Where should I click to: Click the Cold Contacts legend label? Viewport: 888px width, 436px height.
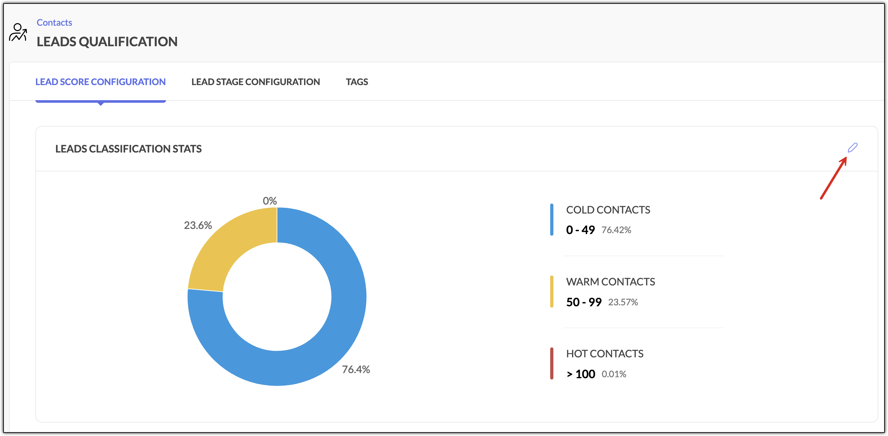tap(608, 210)
